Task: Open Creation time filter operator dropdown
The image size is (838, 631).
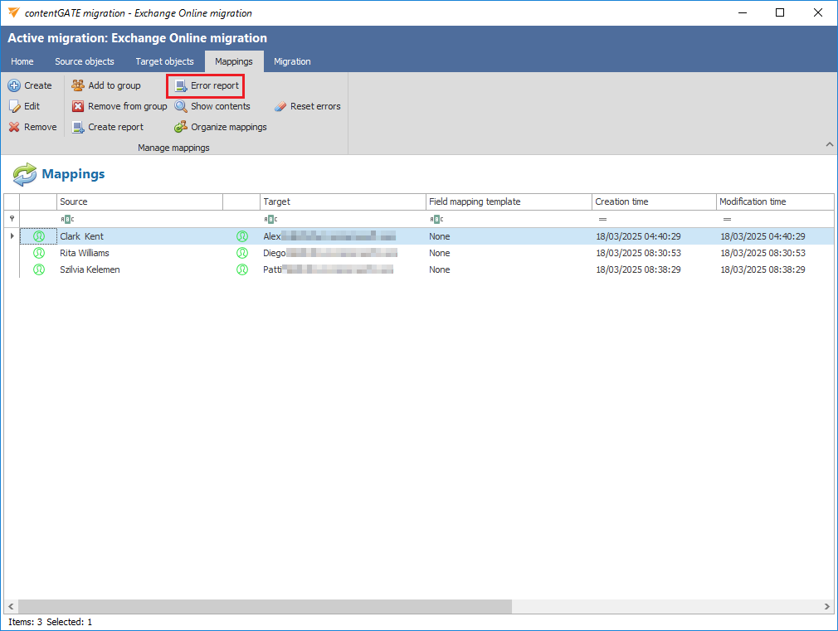Action: point(602,219)
